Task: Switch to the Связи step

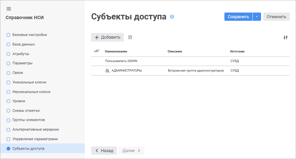Action: 18,73
